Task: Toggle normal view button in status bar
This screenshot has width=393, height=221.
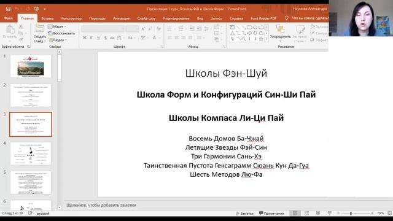Action: 295,213
